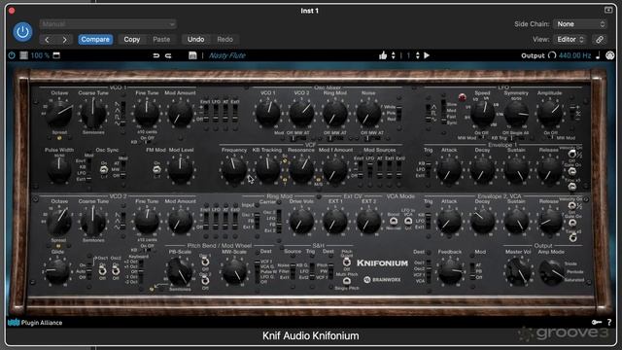Click the Copy button
Screen dimensions: 622x350
132,39
